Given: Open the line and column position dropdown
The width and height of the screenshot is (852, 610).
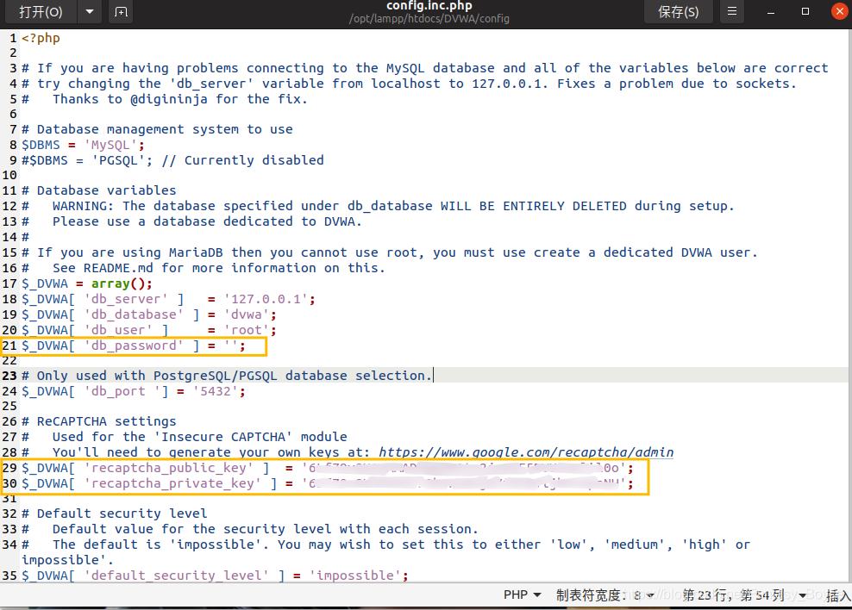Looking at the screenshot, I should pos(744,595).
